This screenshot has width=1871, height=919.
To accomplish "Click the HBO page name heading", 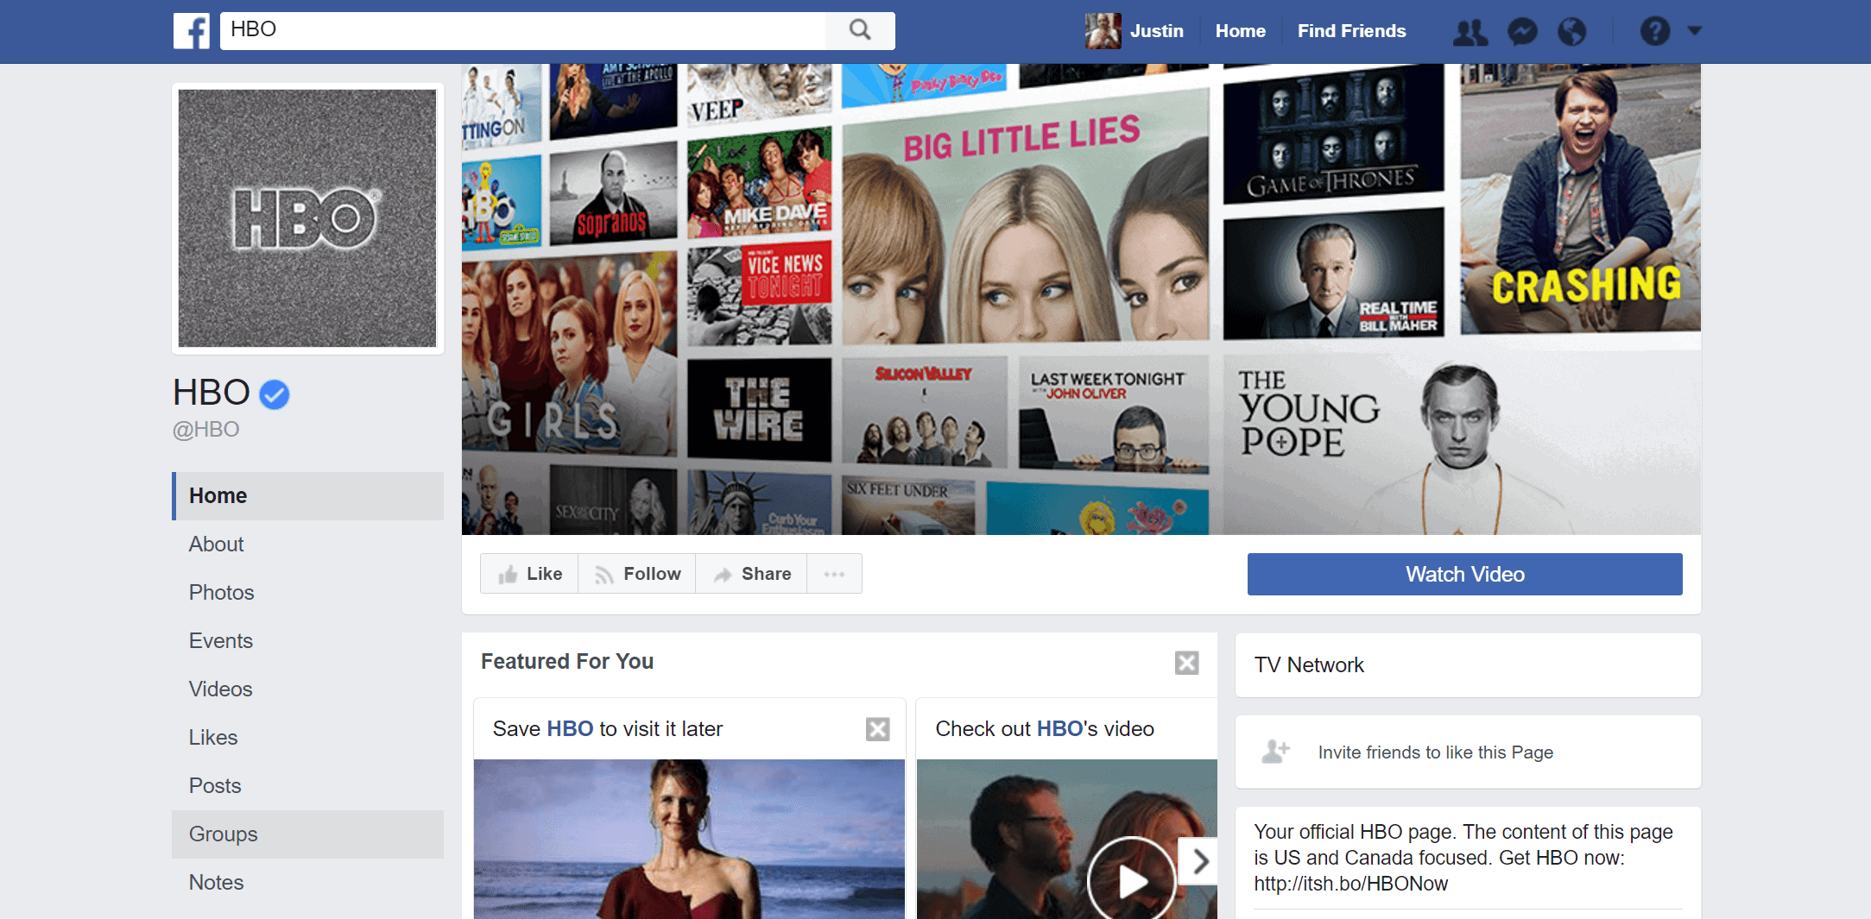I will pyautogui.click(x=212, y=393).
